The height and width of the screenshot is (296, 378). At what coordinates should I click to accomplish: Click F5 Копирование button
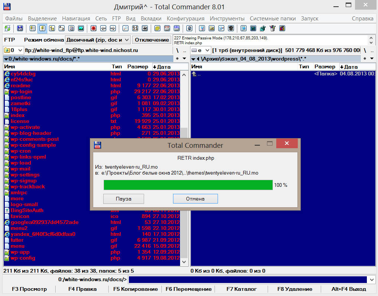coord(136,289)
